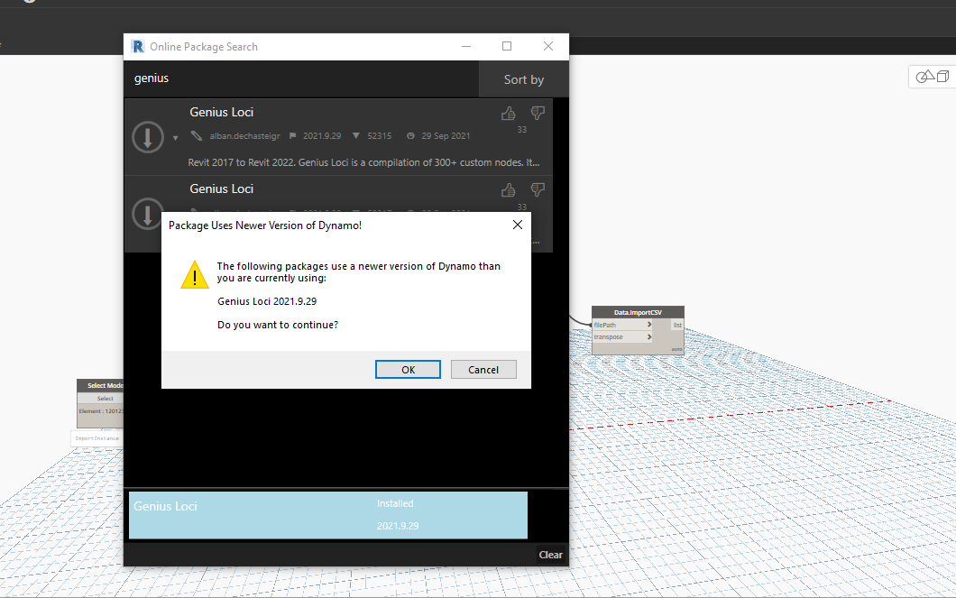Select the installed Genius Loci entry
The width and height of the screenshot is (956, 598).
[328, 515]
